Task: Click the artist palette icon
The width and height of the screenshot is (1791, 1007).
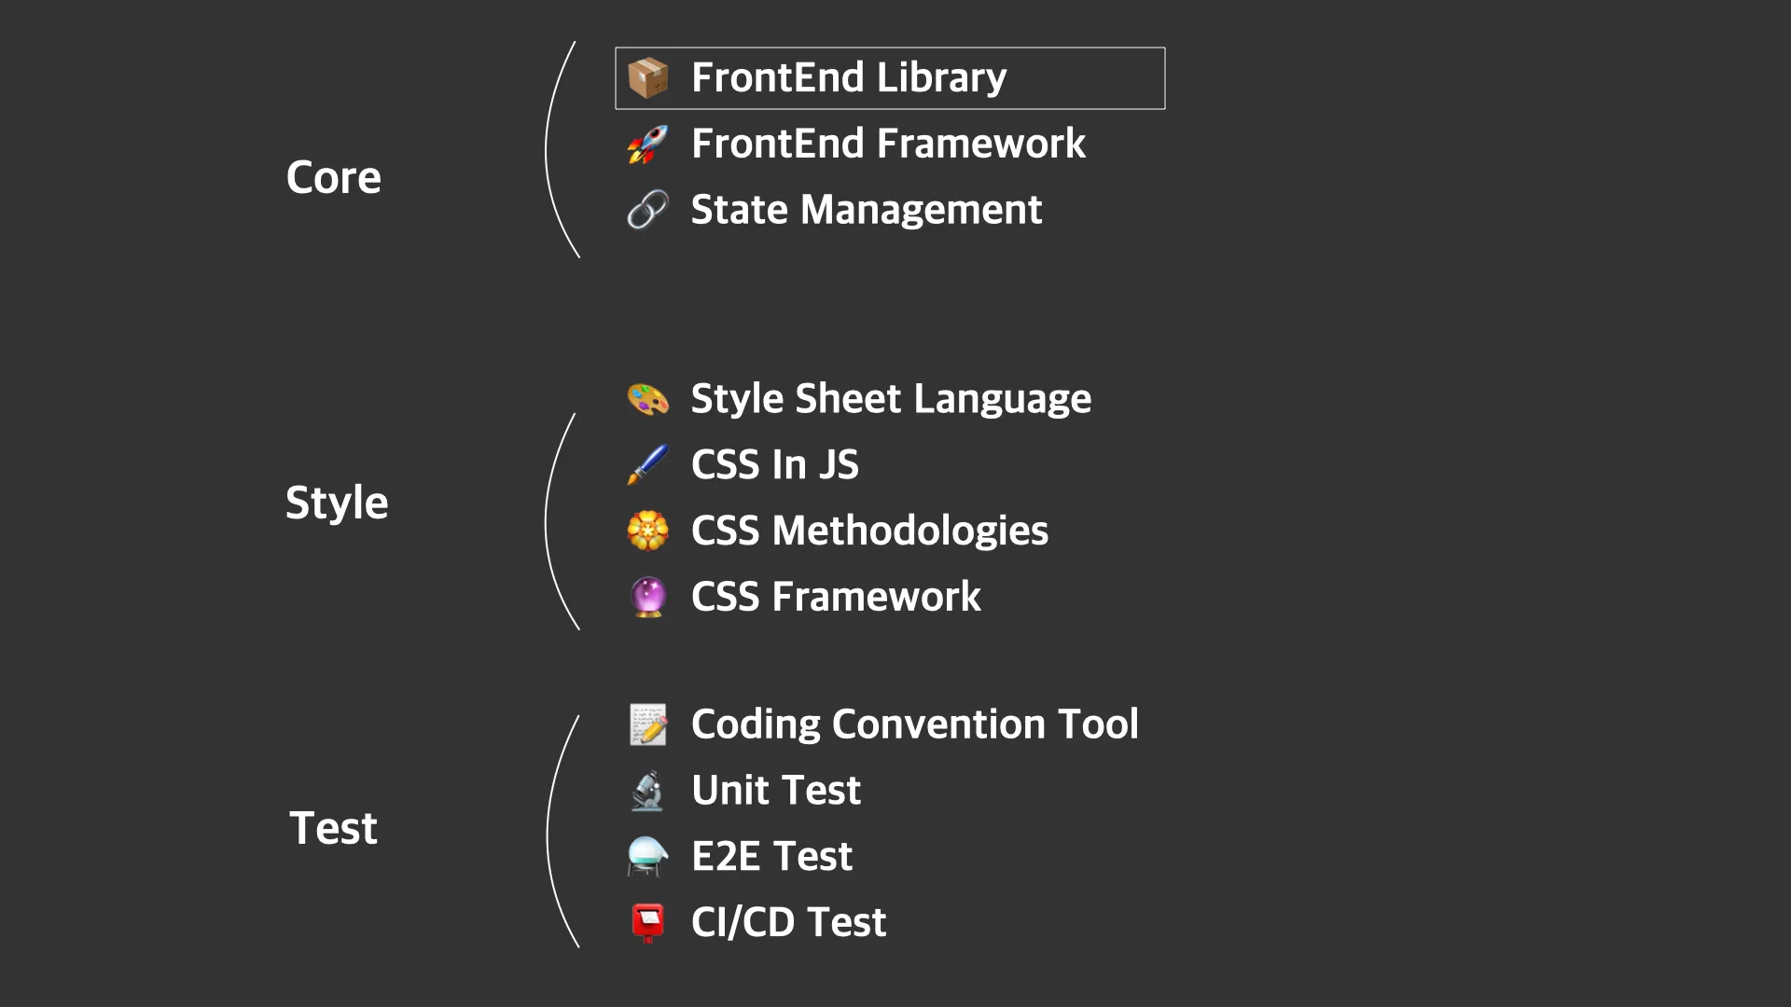Action: [647, 399]
